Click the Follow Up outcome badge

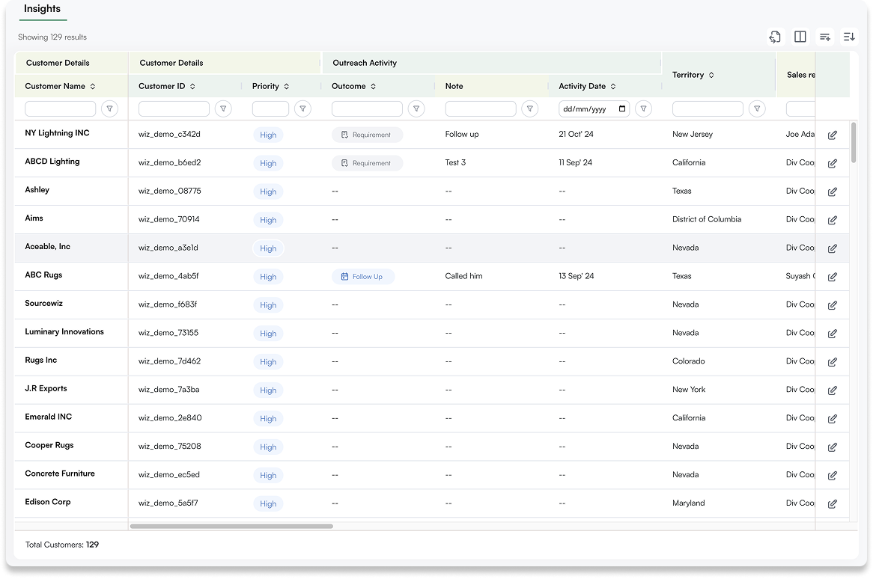pyautogui.click(x=363, y=277)
